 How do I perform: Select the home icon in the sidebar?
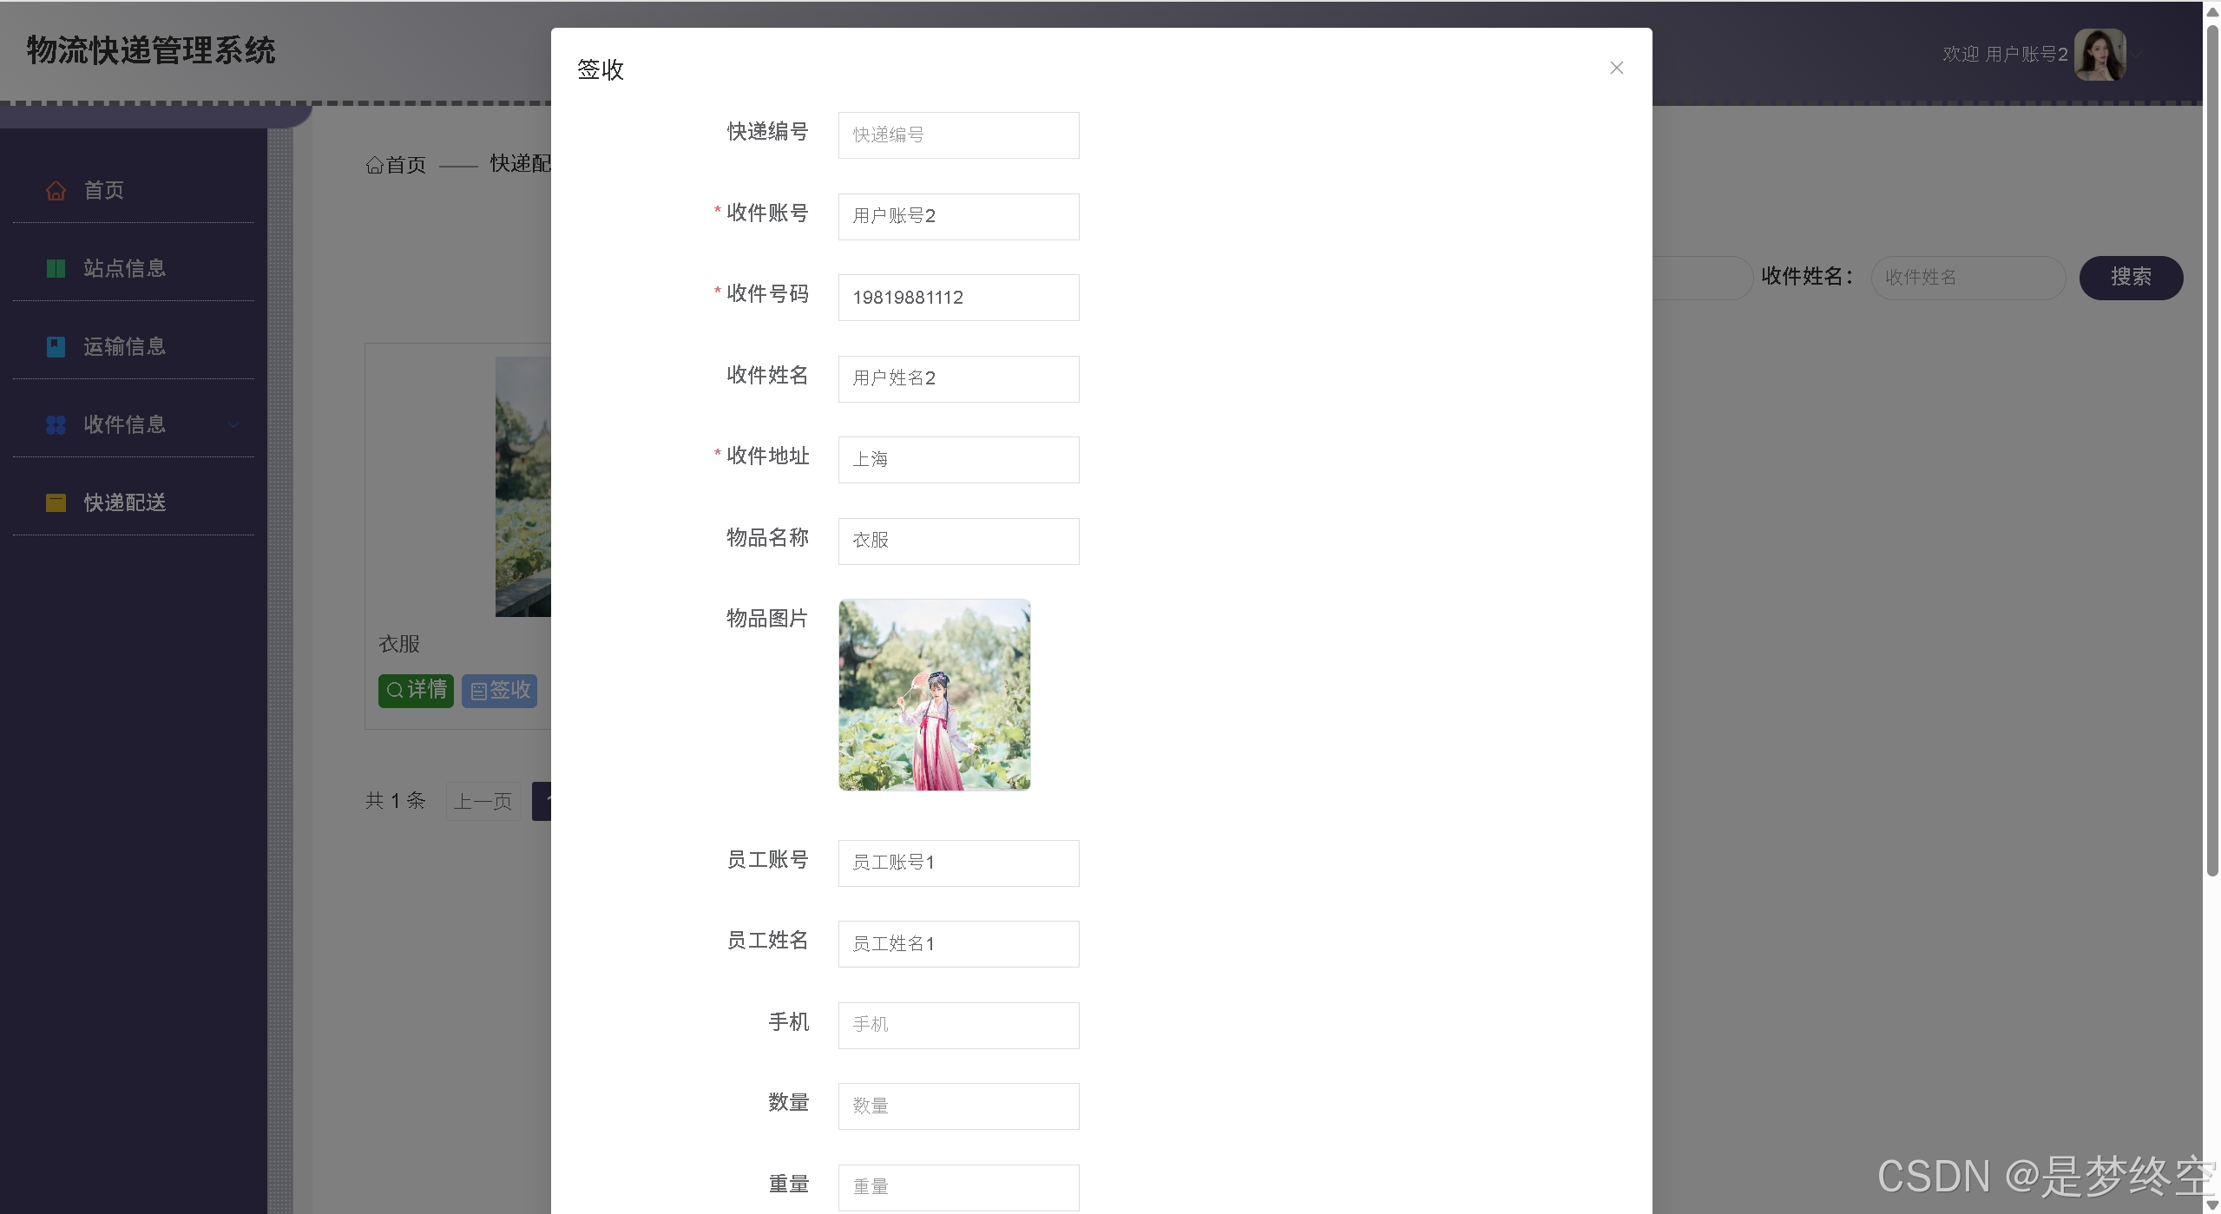pyautogui.click(x=56, y=190)
